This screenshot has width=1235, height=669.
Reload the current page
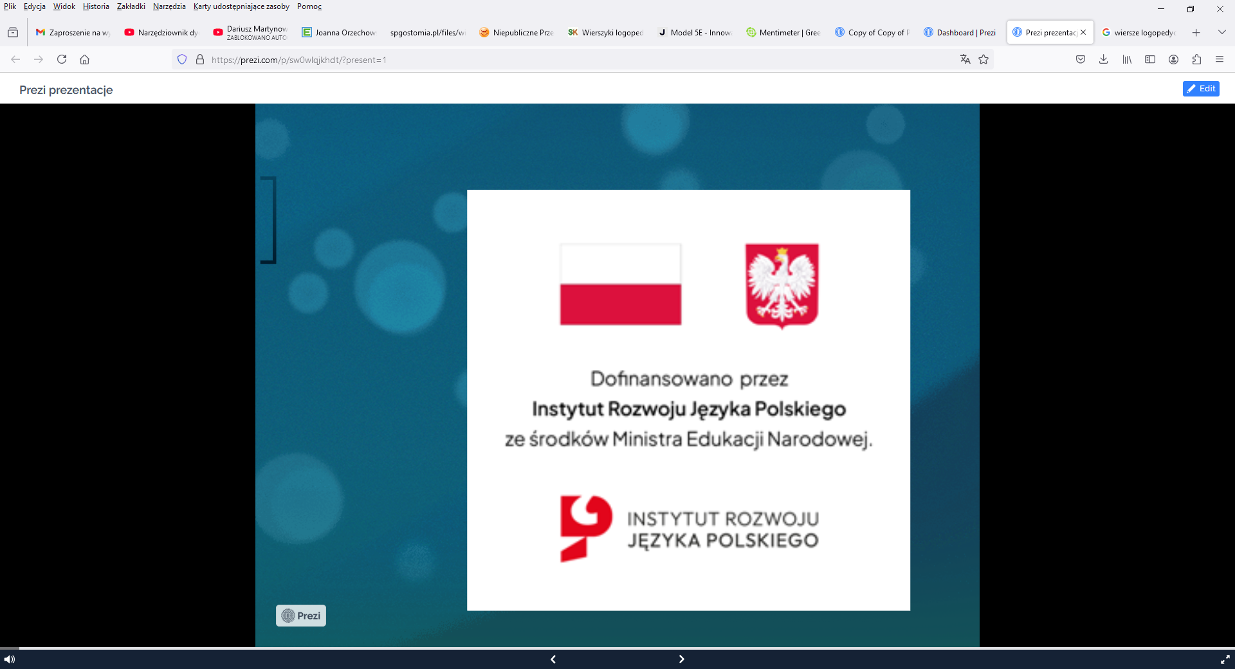coord(62,59)
